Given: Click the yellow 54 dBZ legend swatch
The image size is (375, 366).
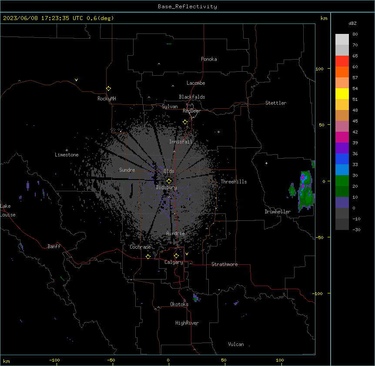Looking at the screenshot, I should coord(342,93).
